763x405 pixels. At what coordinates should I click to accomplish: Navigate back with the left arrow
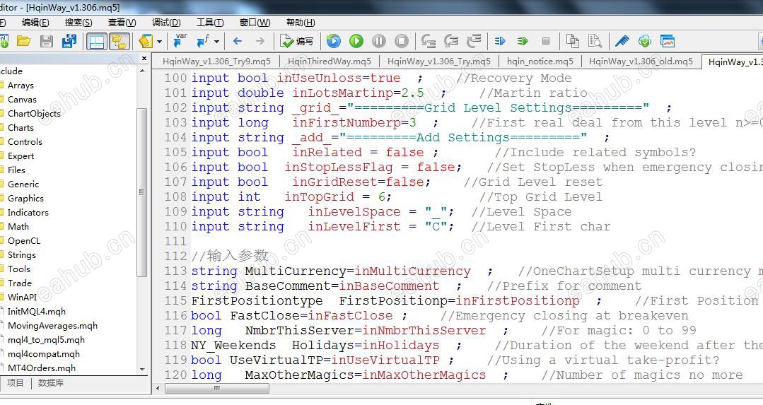tap(238, 41)
